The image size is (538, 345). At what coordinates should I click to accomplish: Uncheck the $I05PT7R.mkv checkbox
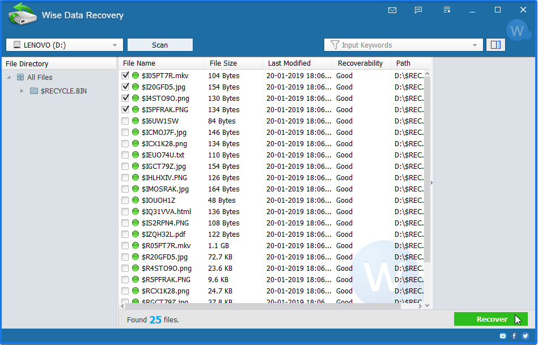(125, 75)
